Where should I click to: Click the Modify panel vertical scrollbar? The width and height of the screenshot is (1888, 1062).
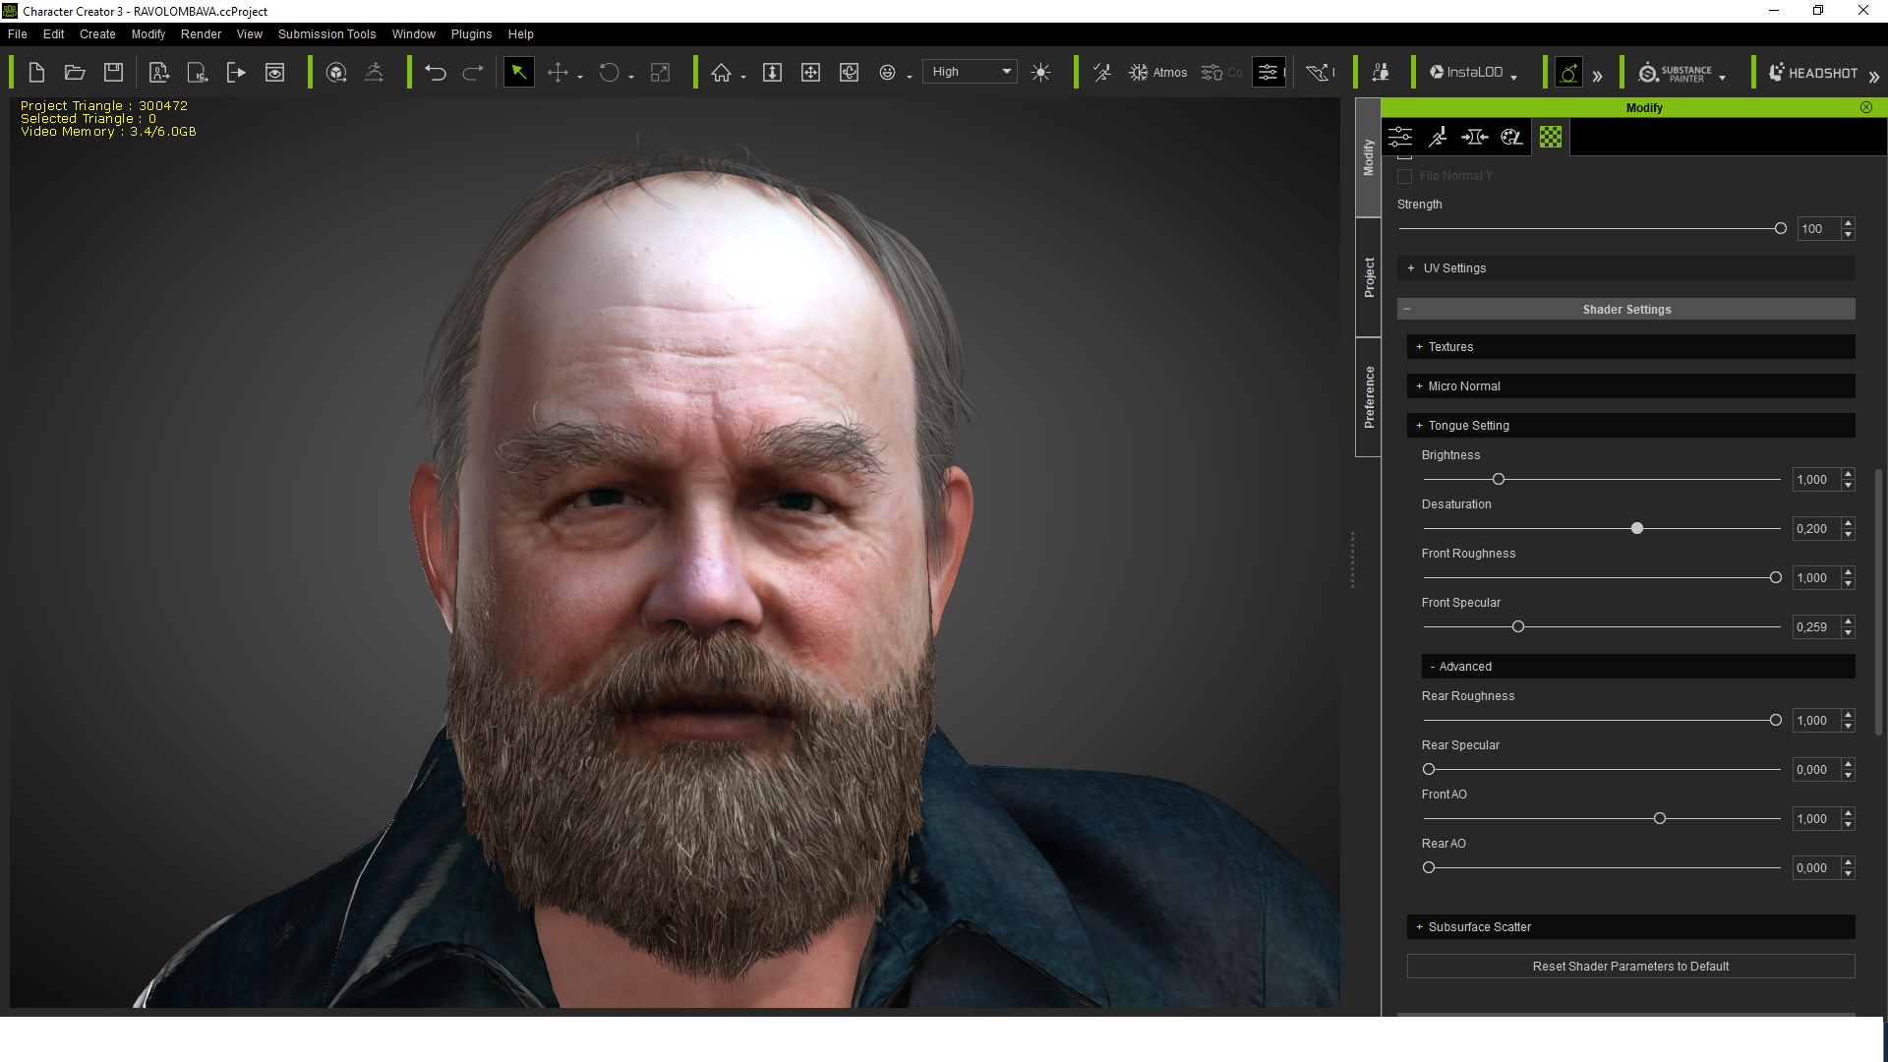tap(1878, 602)
